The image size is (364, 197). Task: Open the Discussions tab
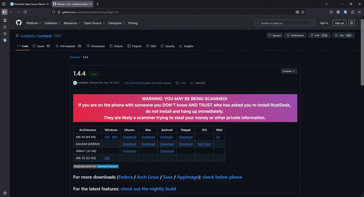tap(95, 46)
